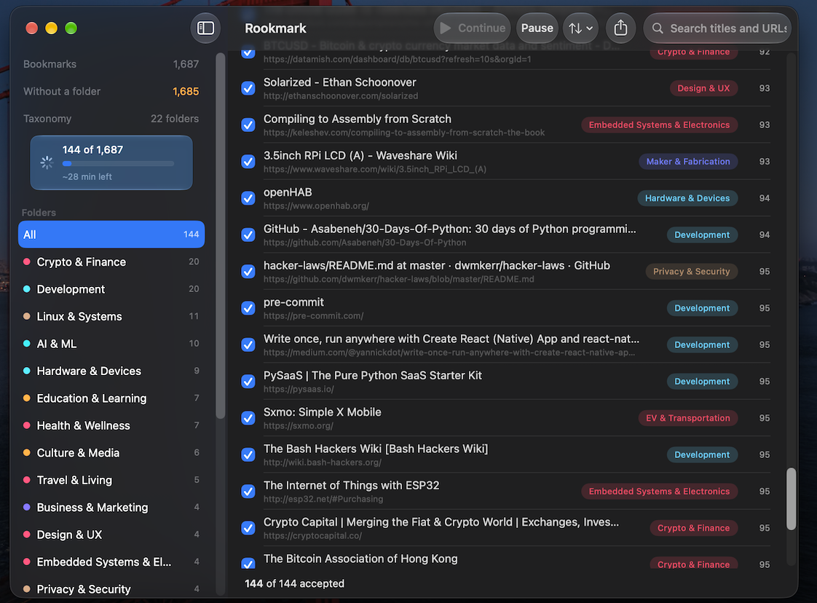
Task: Toggle the pre-commit bookmark checkbox
Action: (x=248, y=309)
